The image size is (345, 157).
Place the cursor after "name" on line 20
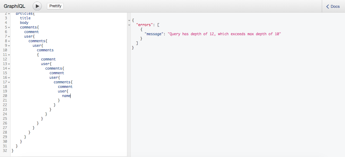[x=70, y=96]
